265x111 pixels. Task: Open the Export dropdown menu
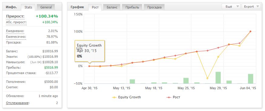[x=251, y=7]
